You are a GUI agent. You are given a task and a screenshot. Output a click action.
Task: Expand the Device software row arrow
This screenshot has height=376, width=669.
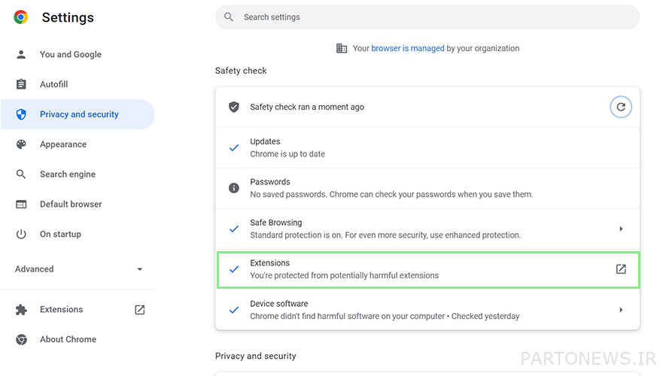[x=621, y=310]
